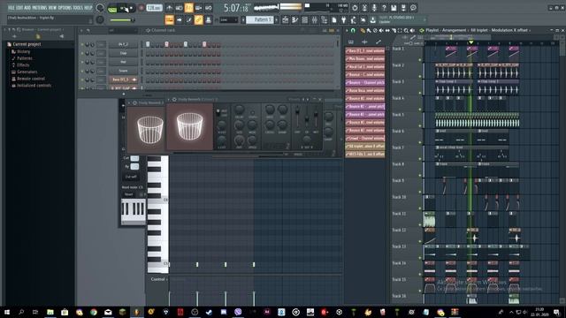This screenshot has width=566, height=318.
Task: Toggle mute LED on Hat channel
Action: pos(82,62)
